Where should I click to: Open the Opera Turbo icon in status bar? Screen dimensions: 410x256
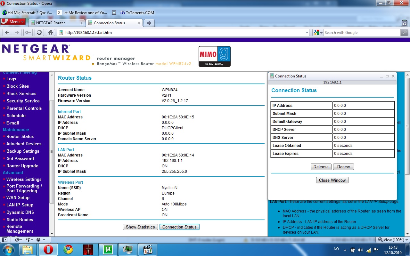tap(40, 239)
